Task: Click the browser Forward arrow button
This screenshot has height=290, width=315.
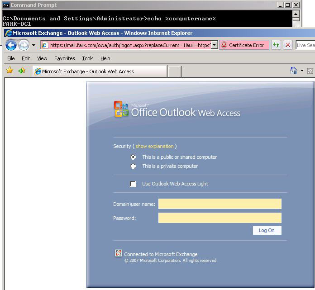Action: [x=24, y=45]
